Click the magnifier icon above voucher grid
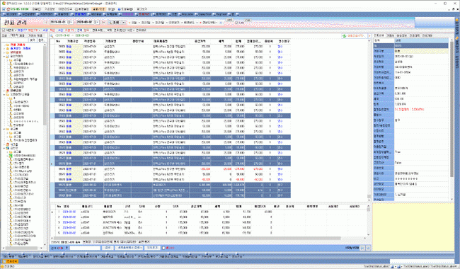This screenshot has width=460, height=269. (x=52, y=36)
